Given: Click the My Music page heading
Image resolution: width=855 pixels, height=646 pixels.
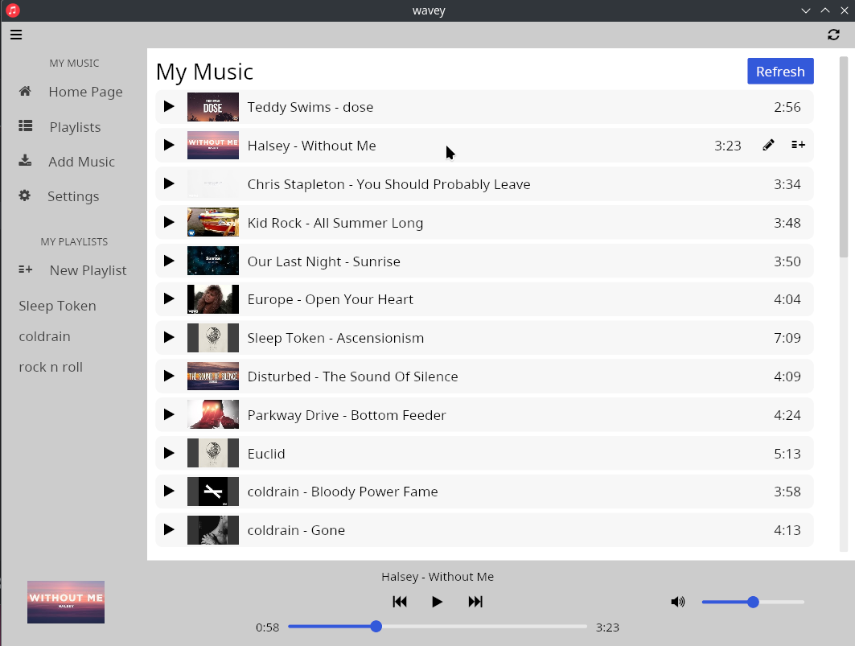Looking at the screenshot, I should point(204,72).
